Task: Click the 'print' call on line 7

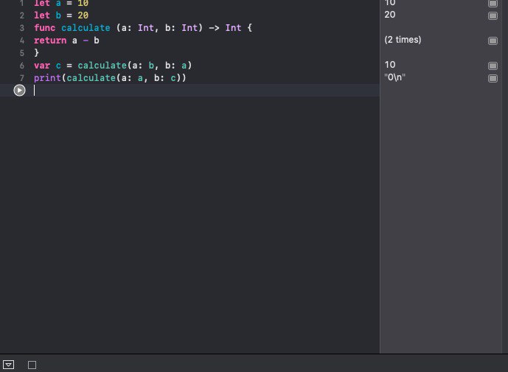Action: coord(48,78)
